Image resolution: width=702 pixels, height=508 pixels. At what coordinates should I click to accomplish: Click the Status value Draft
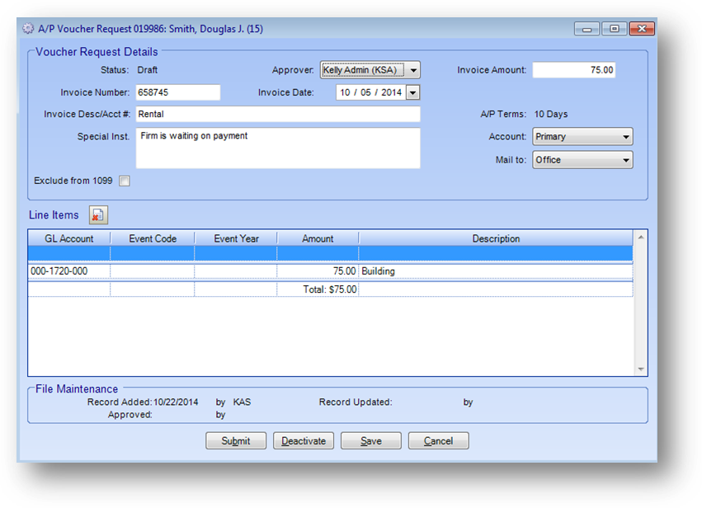[148, 70]
